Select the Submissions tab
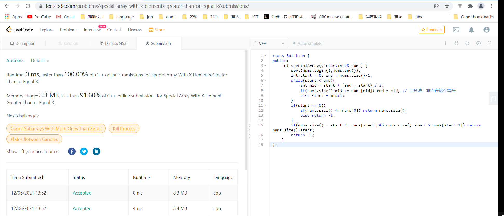This screenshot has width=504, height=216. click(x=159, y=43)
